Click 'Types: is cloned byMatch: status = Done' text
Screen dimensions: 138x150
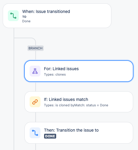tap(76, 105)
